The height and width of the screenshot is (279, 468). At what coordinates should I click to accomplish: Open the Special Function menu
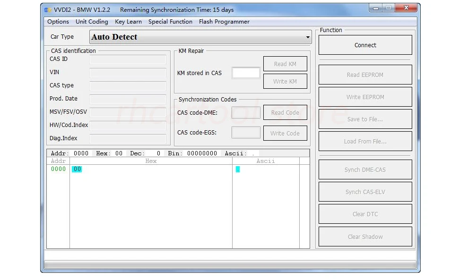[170, 22]
